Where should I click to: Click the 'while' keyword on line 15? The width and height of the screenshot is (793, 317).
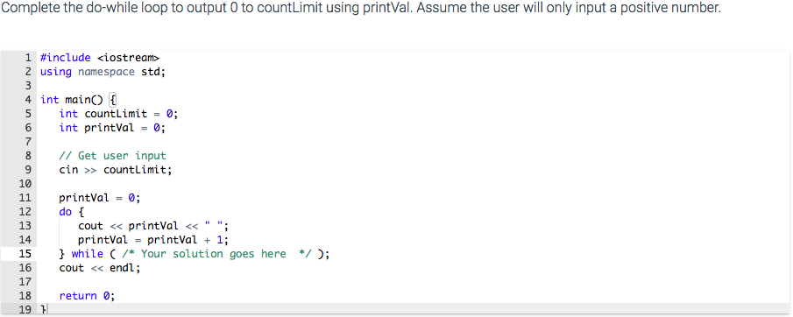tap(88, 254)
